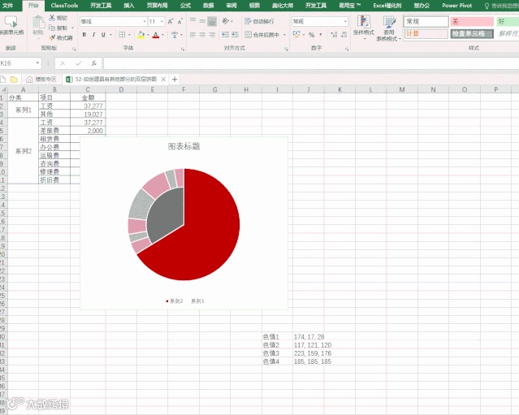Viewport: 519px width, 415px height.
Task: Click the Borders grid icon
Action: click(x=122, y=34)
